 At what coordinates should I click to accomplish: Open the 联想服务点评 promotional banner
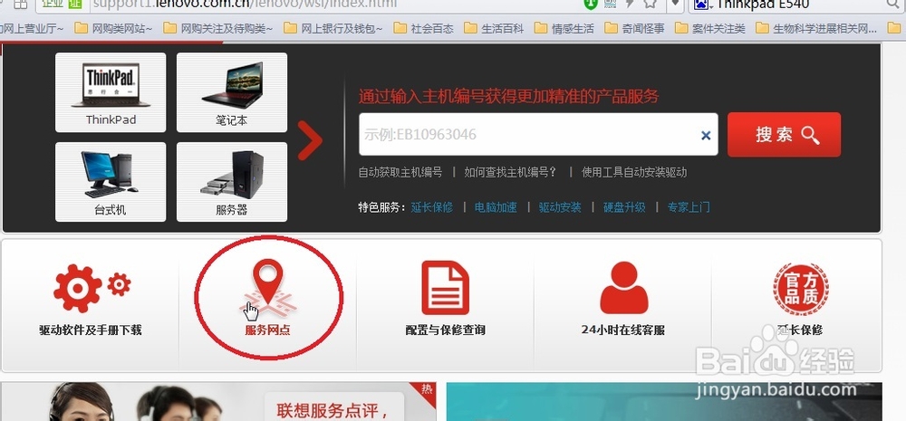[x=218, y=401]
